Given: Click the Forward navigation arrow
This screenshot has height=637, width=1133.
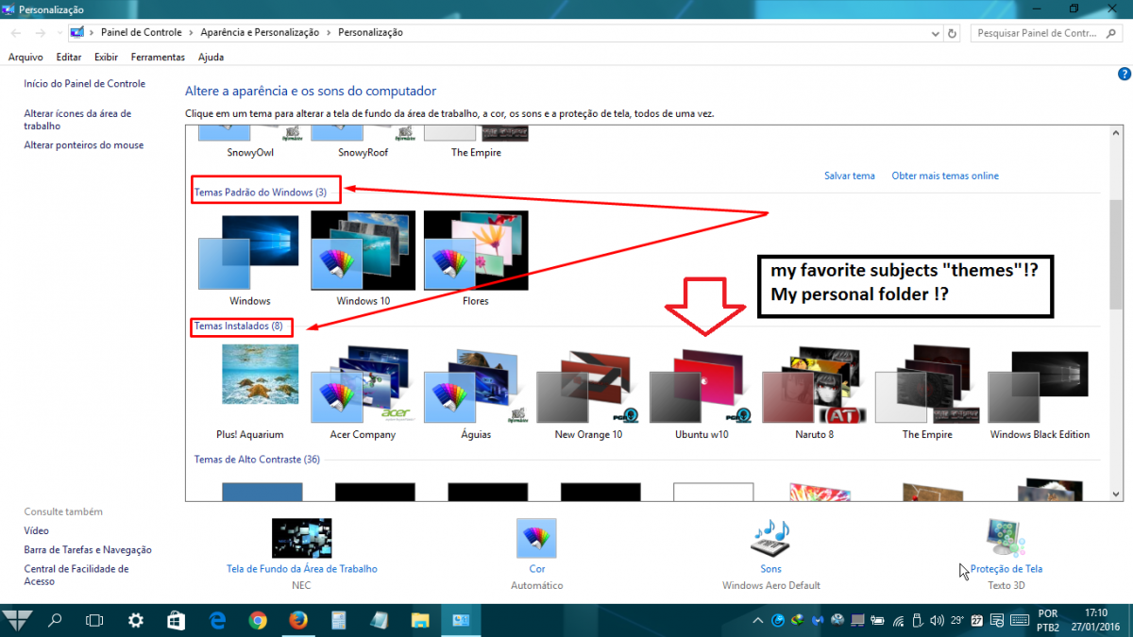Looking at the screenshot, I should point(40,32).
